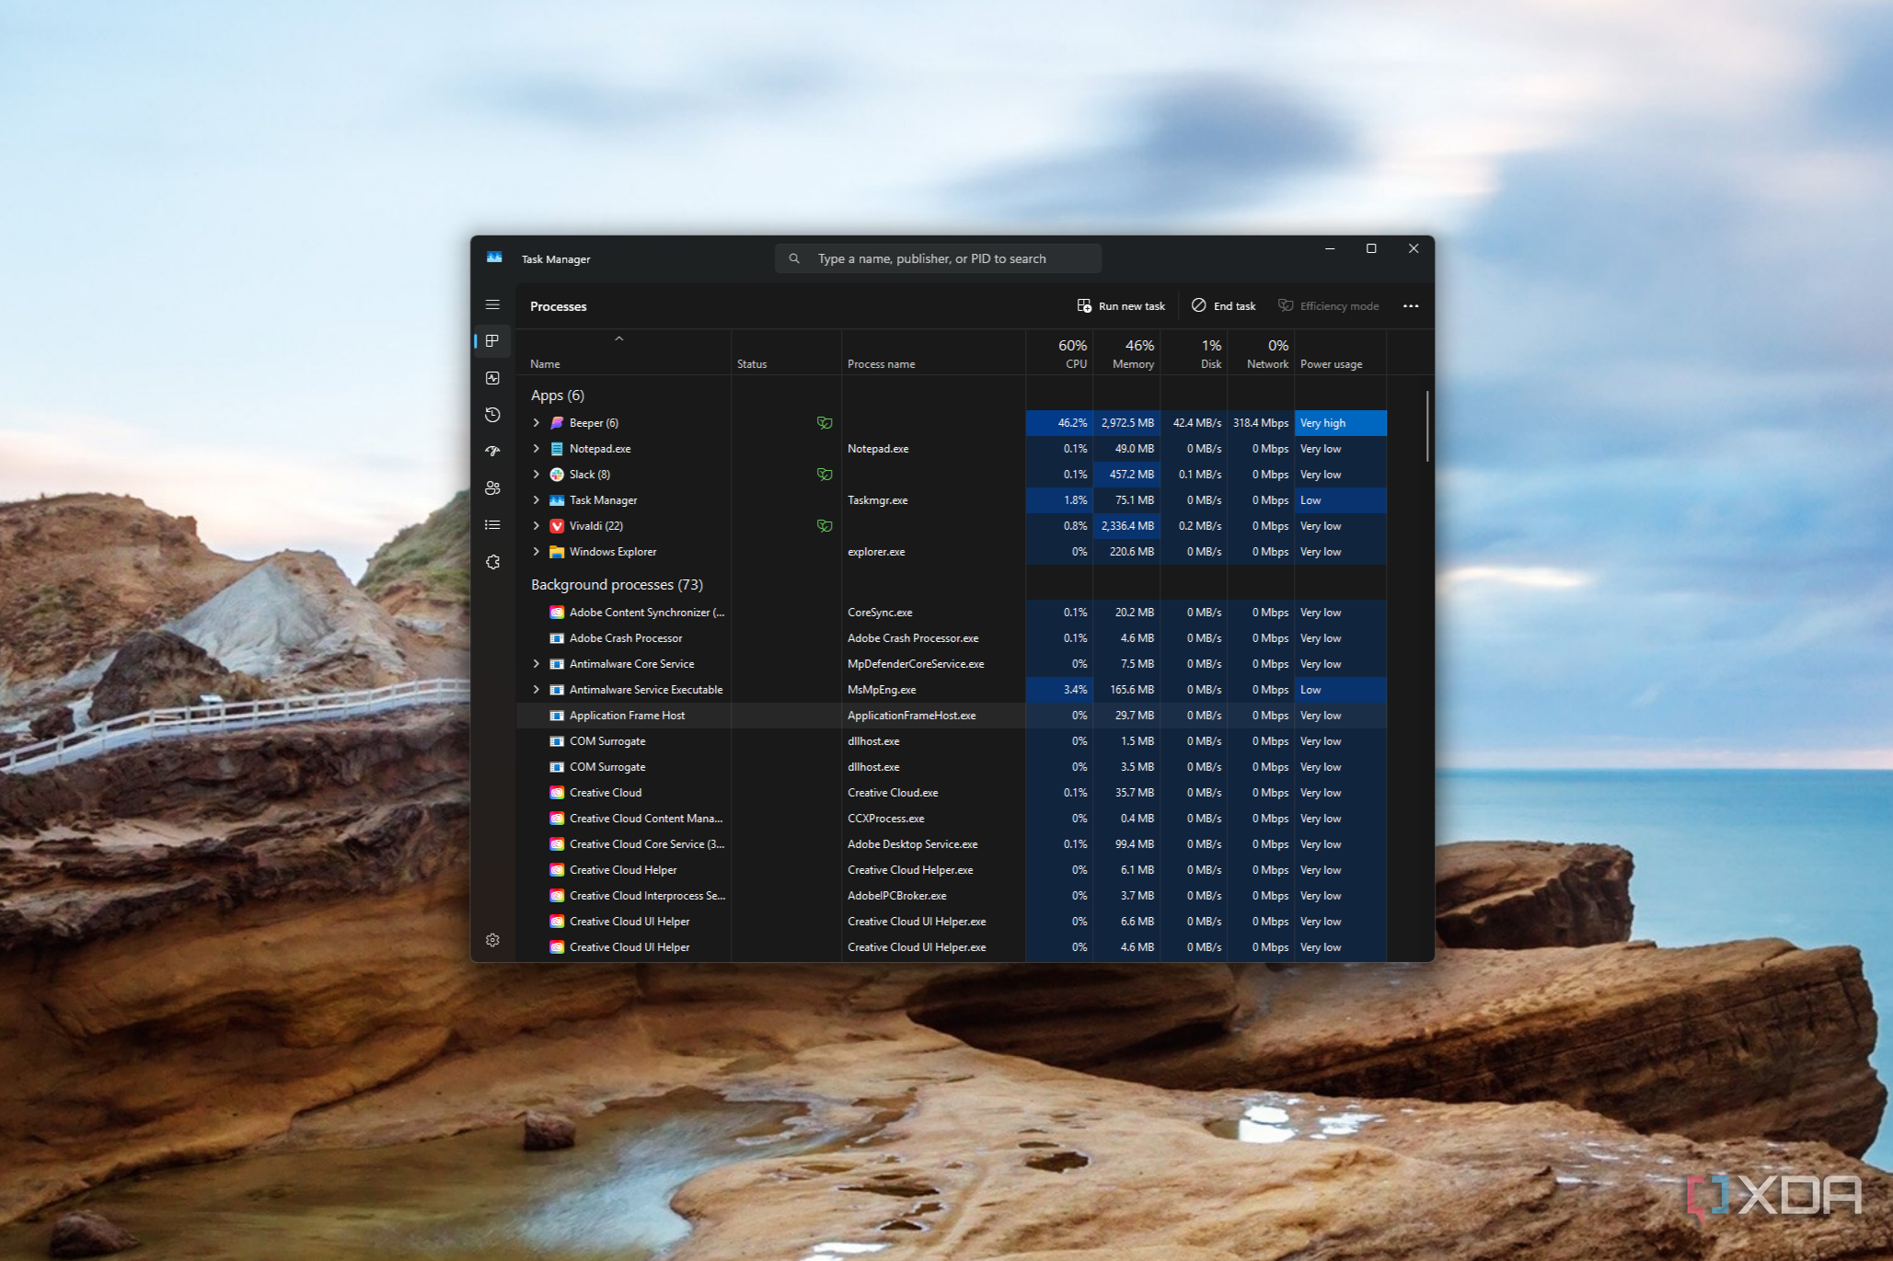Expand the Task Manager process group
The height and width of the screenshot is (1261, 1893).
point(537,500)
